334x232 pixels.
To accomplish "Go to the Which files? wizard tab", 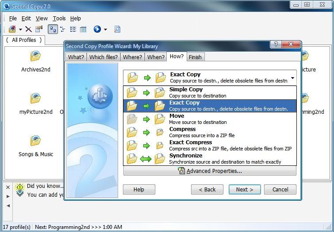I will tap(104, 57).
